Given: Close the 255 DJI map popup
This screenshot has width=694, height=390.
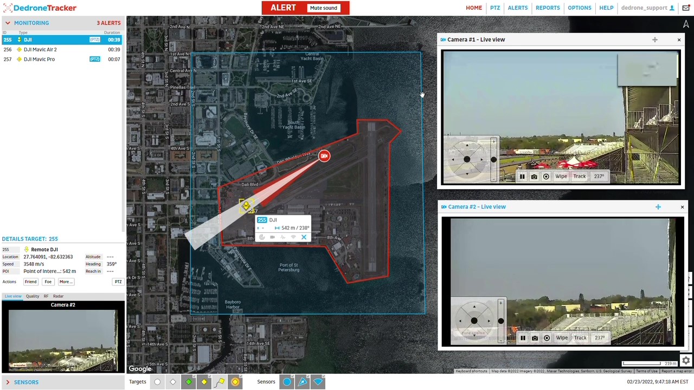Looking at the screenshot, I should [x=304, y=237].
